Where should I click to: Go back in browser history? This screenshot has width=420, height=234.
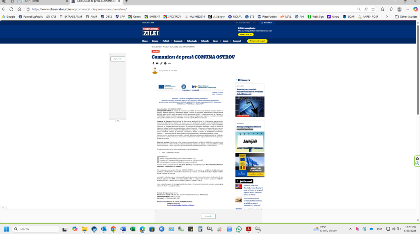[3, 9]
